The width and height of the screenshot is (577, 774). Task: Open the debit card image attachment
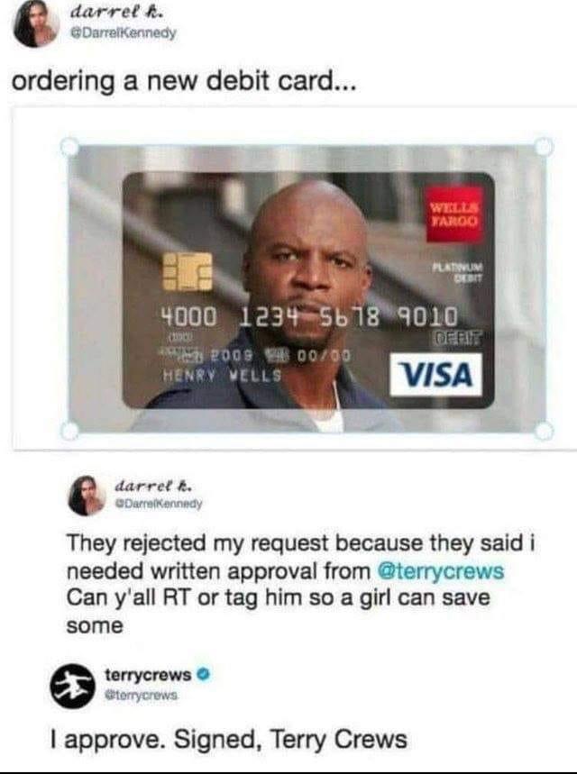[x=307, y=288]
